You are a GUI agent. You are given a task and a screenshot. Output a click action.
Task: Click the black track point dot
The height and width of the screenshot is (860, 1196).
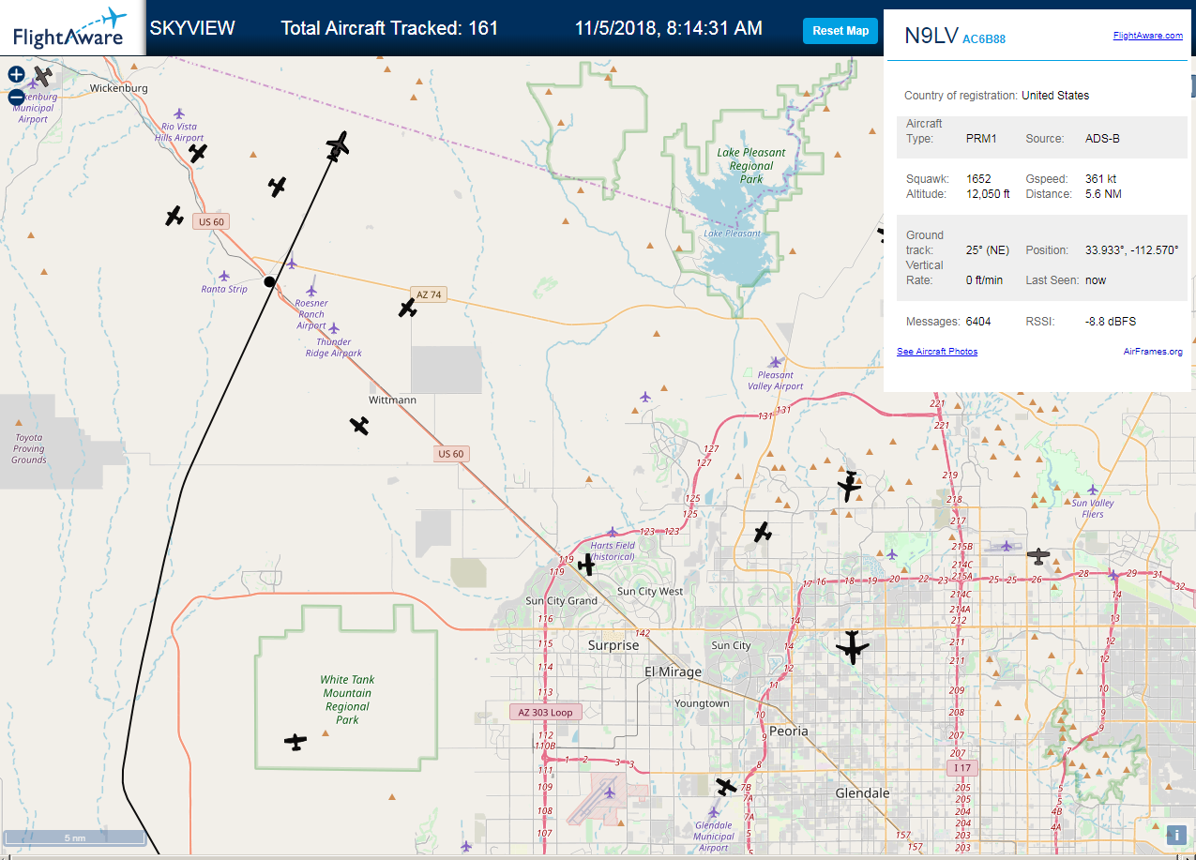click(269, 281)
